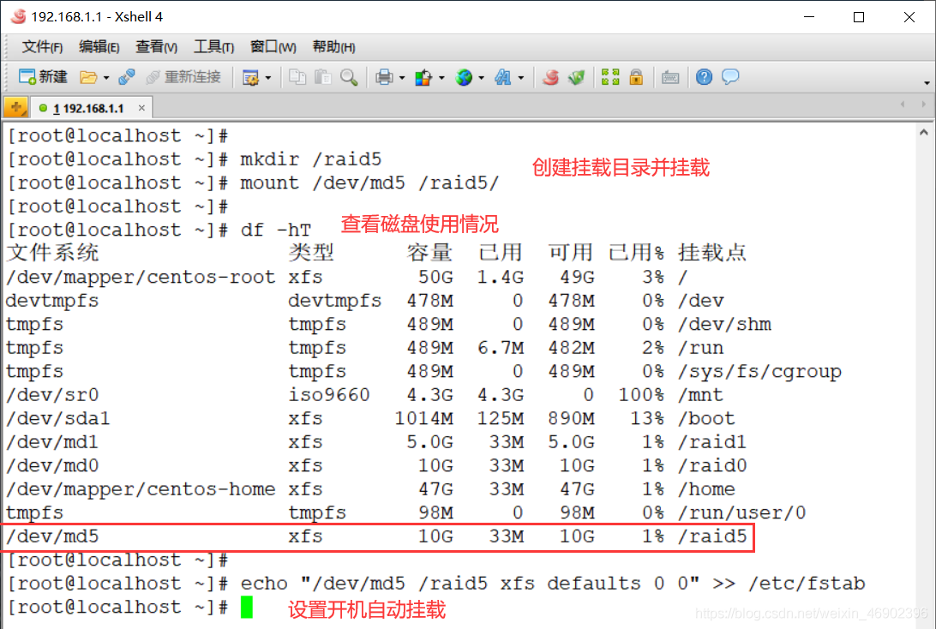Viewport: 936px width, 629px height.
Task: Click the '/dev/mapper/centos-root' entry
Action: click(x=141, y=278)
